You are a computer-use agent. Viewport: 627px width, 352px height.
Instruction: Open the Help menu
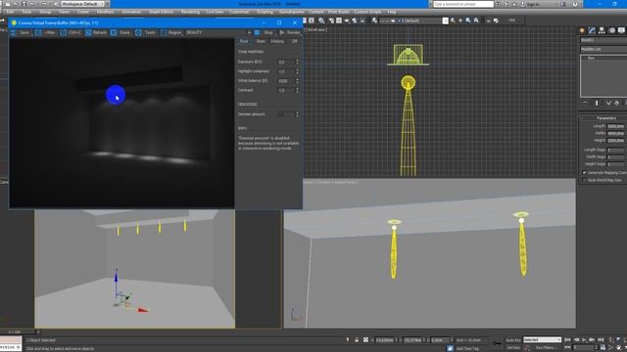coord(392,12)
